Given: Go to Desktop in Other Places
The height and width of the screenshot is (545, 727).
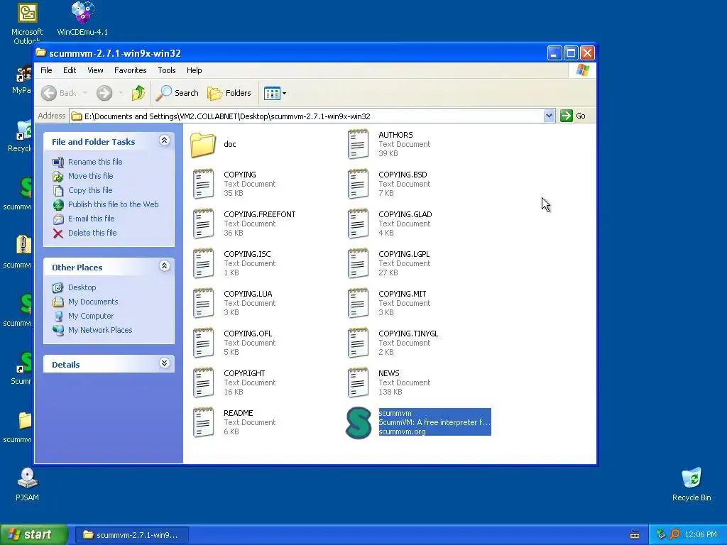Looking at the screenshot, I should pos(82,288).
